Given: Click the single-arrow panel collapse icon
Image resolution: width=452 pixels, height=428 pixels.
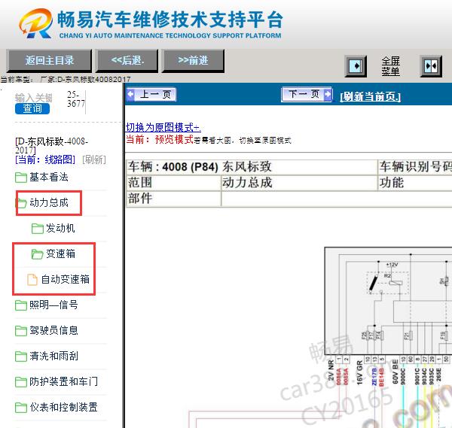Looking at the screenshot, I should point(356,66).
